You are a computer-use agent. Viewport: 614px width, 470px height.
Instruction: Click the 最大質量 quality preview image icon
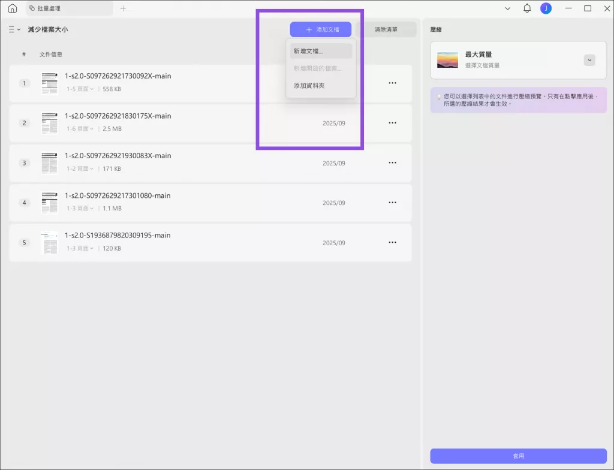click(447, 60)
